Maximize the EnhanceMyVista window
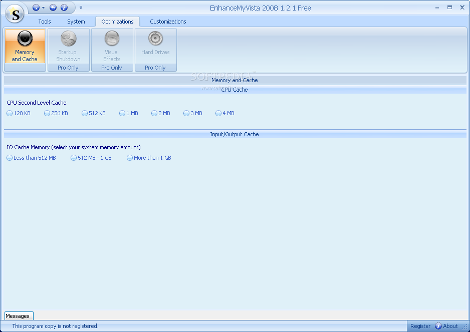This screenshot has height=332, width=470. pyautogui.click(x=449, y=8)
